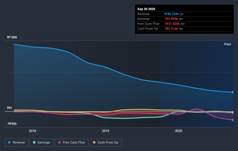The height and width of the screenshot is (151, 238).
Task: Click the 2019 x-axis label
Action: coord(106,131)
